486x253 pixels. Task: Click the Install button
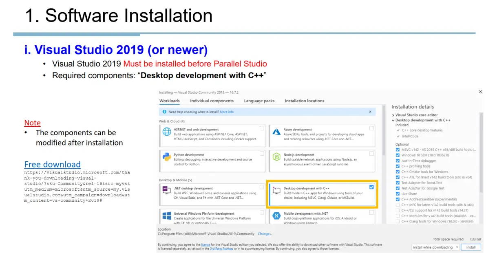pos(471,247)
